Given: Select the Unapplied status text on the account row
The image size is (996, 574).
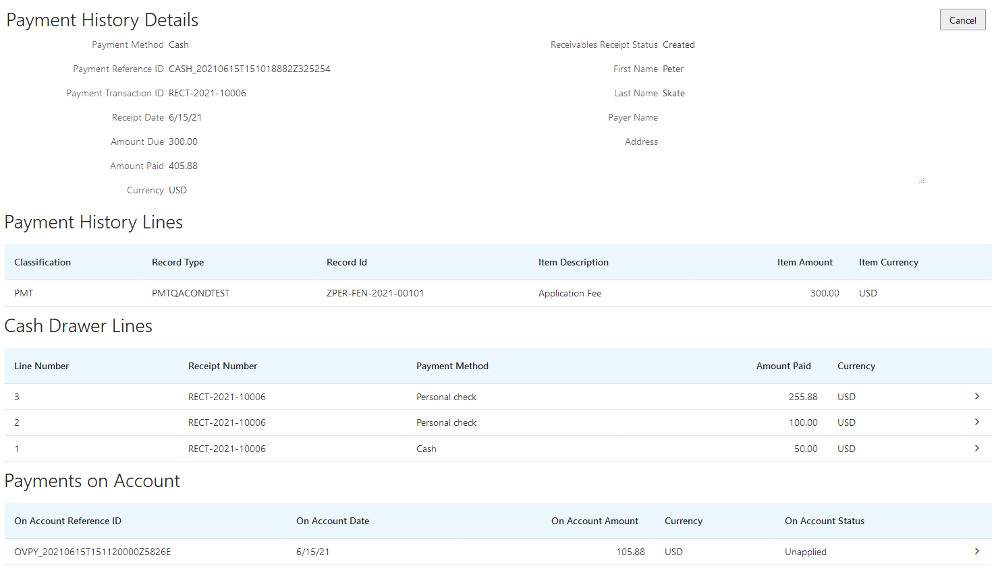Looking at the screenshot, I should pyautogui.click(x=805, y=551).
